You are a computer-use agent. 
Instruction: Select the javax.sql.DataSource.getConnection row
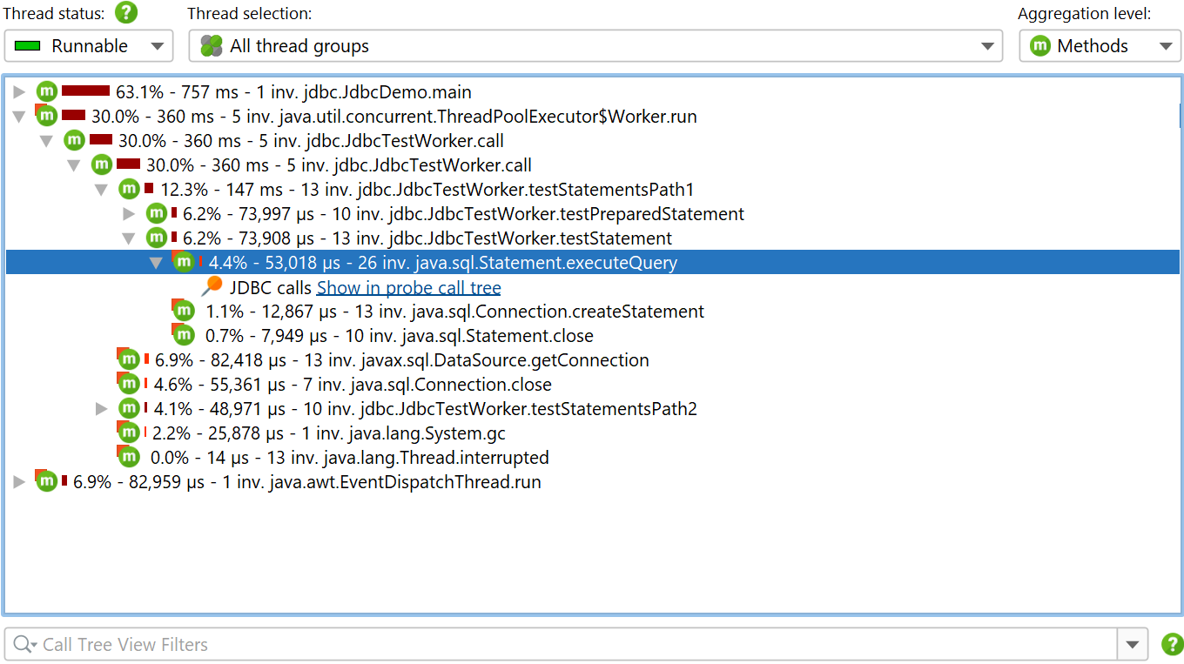coord(402,360)
